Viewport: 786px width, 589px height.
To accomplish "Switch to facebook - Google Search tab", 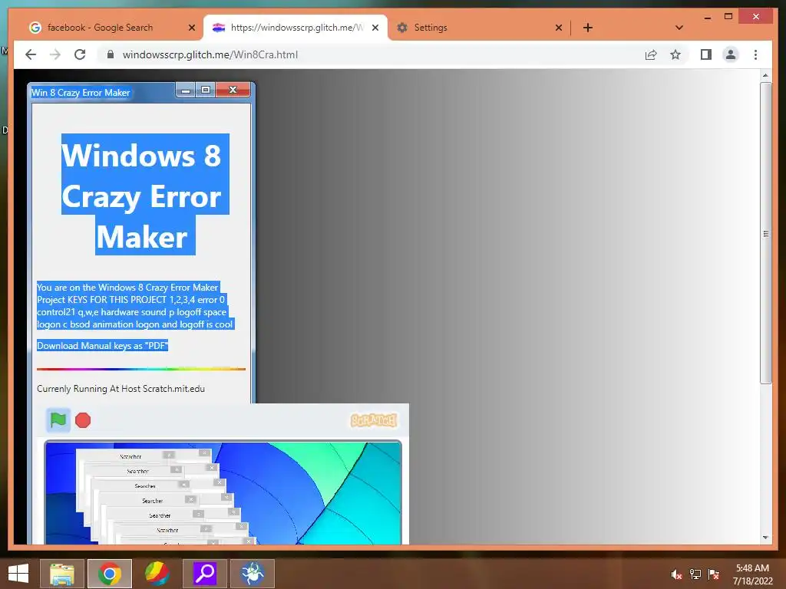I will [x=112, y=28].
